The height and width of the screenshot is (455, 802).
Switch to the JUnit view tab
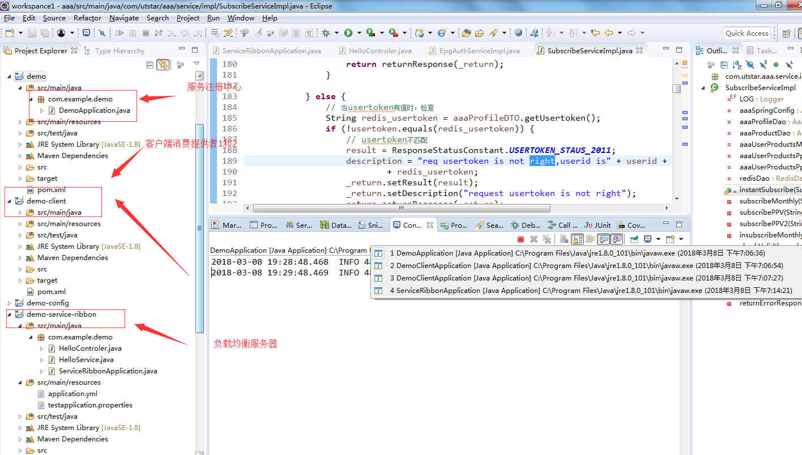pyautogui.click(x=598, y=225)
